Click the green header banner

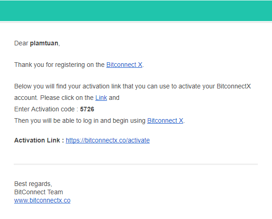136,11
